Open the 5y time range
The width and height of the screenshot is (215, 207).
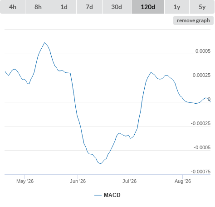click(x=202, y=7)
